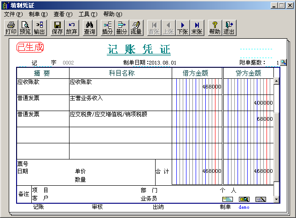Image resolution: width=296 pixels, height=218 pixels.
Task: Click the 记账凭证 voucher title
Action: click(139, 49)
